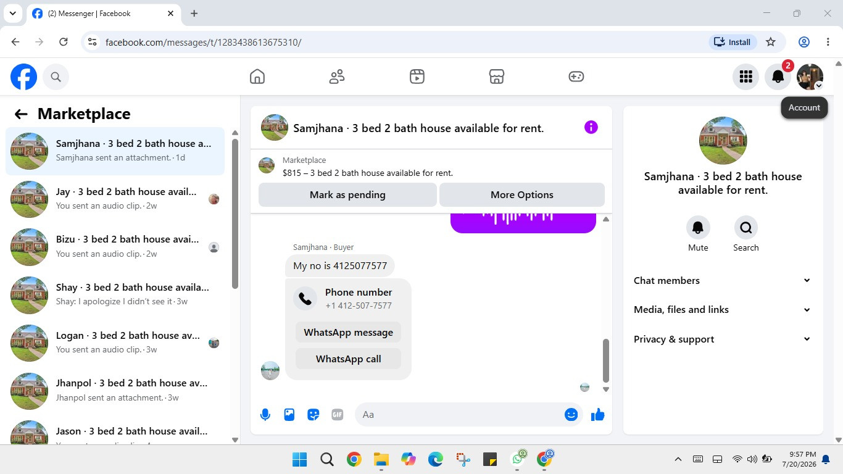Open Facebook search magnifier
843x474 pixels.
(x=56, y=77)
